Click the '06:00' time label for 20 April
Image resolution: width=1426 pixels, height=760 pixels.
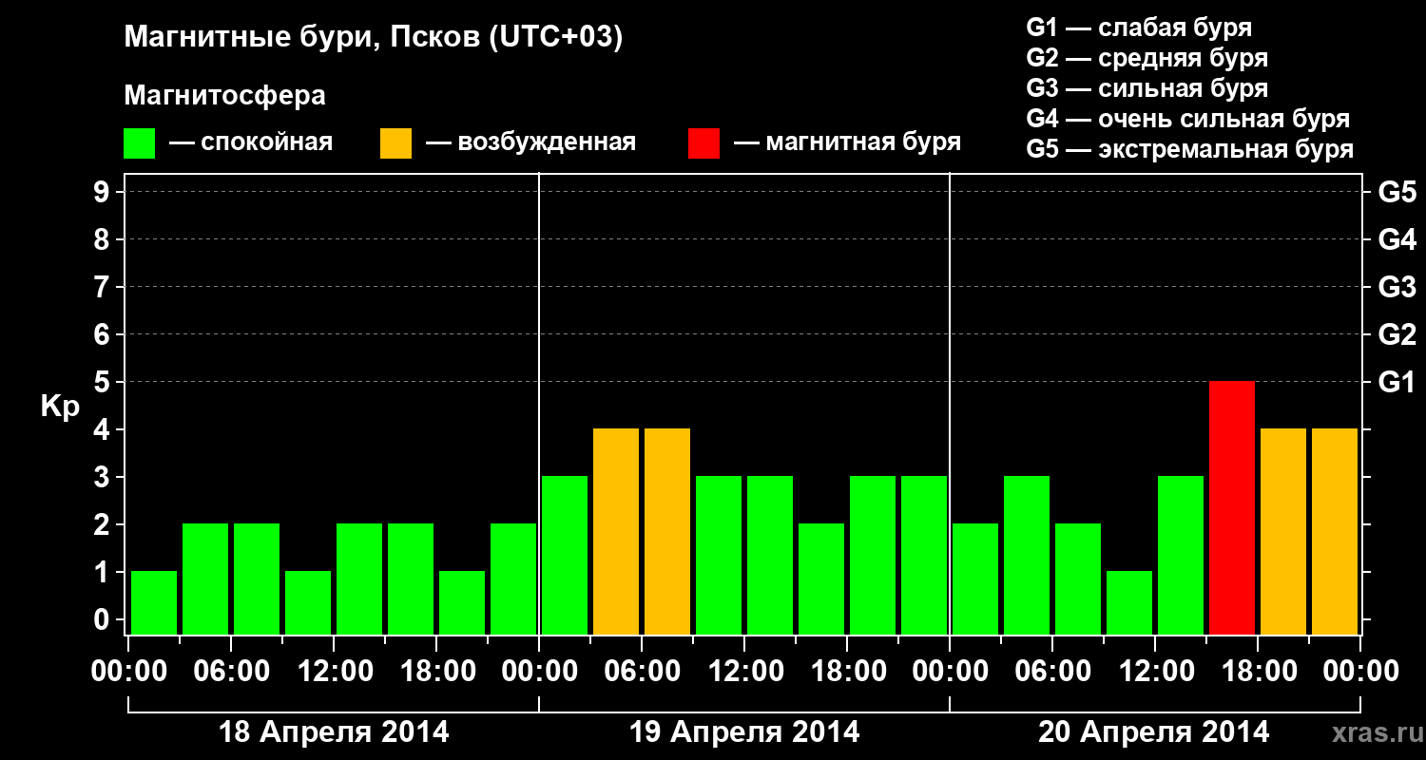pos(1052,672)
